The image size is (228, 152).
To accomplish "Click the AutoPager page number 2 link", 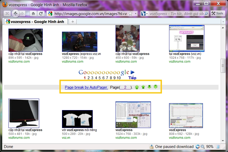I will click(x=125, y=87).
